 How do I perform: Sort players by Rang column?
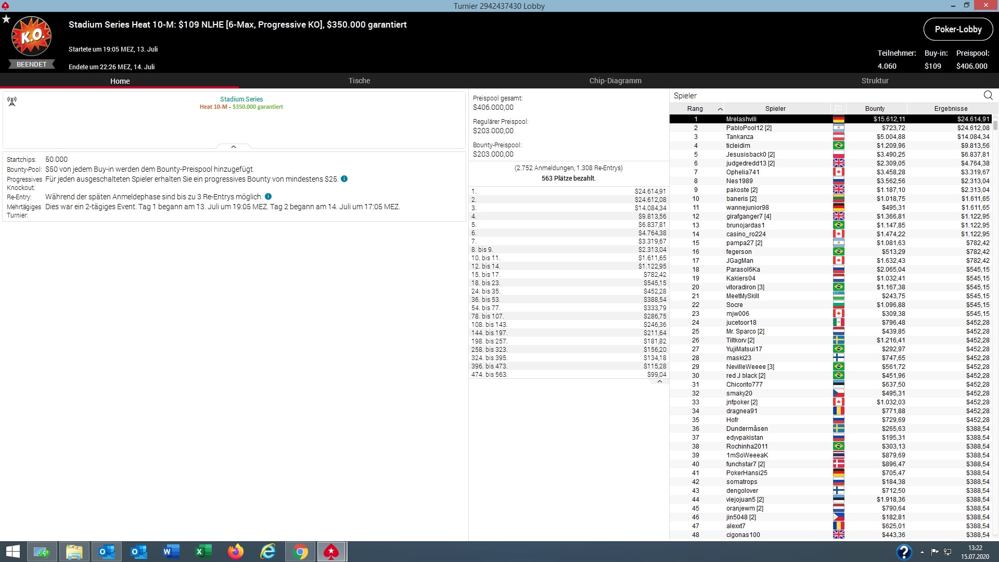[x=695, y=109]
